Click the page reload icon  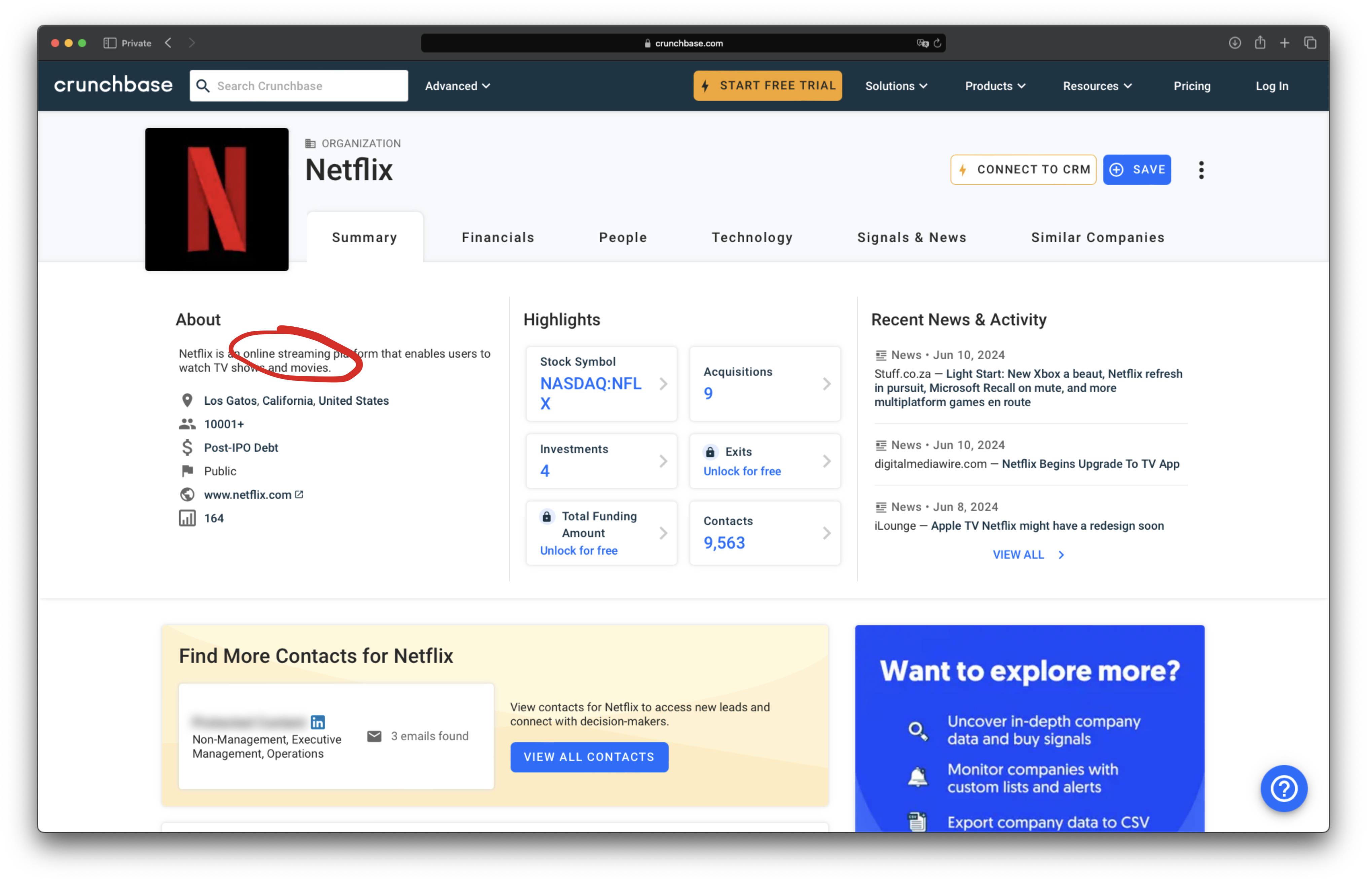(x=938, y=43)
